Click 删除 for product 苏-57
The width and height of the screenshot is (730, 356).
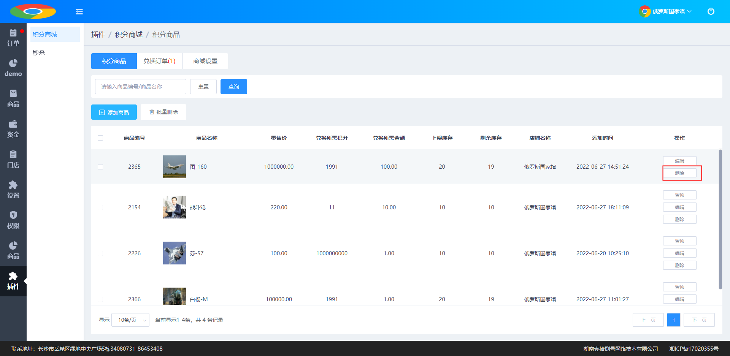click(680, 265)
